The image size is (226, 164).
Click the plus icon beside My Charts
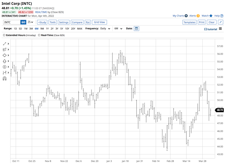186,16
